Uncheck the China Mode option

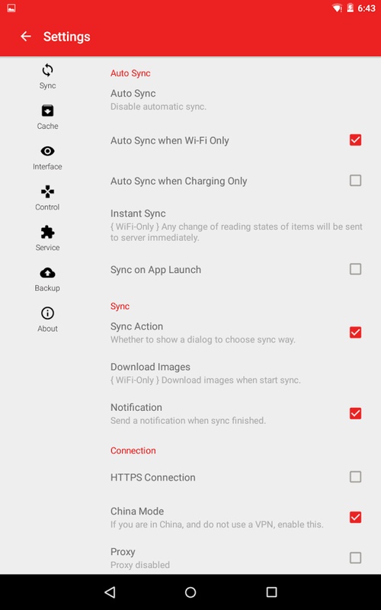click(355, 518)
